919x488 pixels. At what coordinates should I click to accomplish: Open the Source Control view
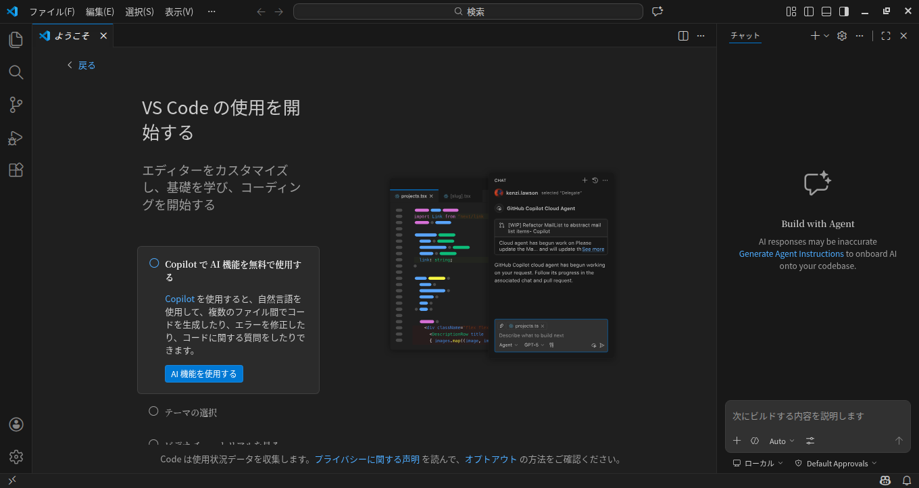coord(16,105)
